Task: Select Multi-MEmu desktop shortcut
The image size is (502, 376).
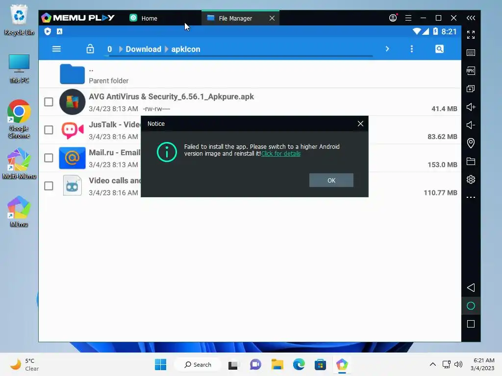Action: [x=19, y=163]
